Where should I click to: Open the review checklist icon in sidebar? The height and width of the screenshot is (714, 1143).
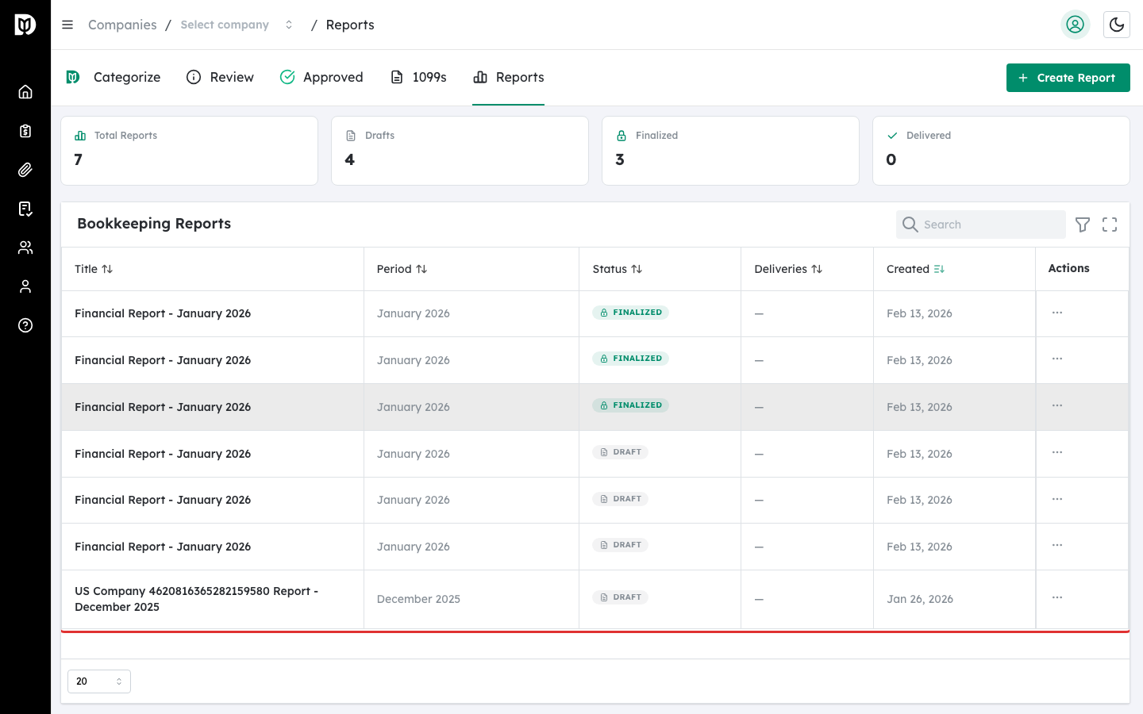(25, 209)
